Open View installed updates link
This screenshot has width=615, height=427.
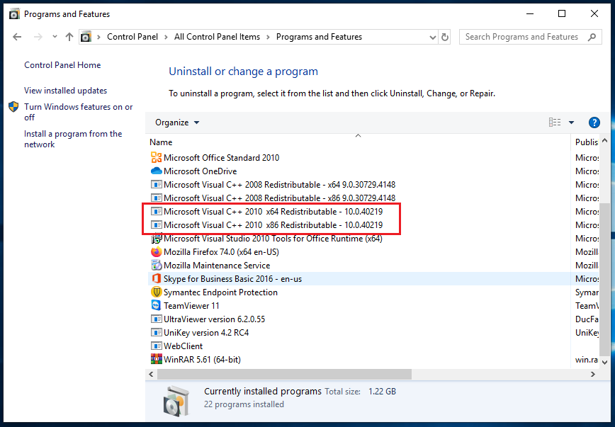click(65, 91)
